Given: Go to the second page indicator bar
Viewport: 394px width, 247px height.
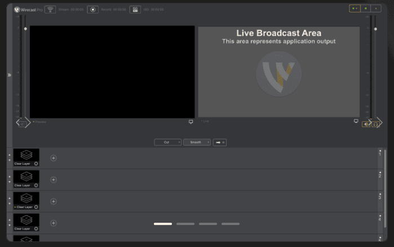Looking at the screenshot, I should (185, 224).
